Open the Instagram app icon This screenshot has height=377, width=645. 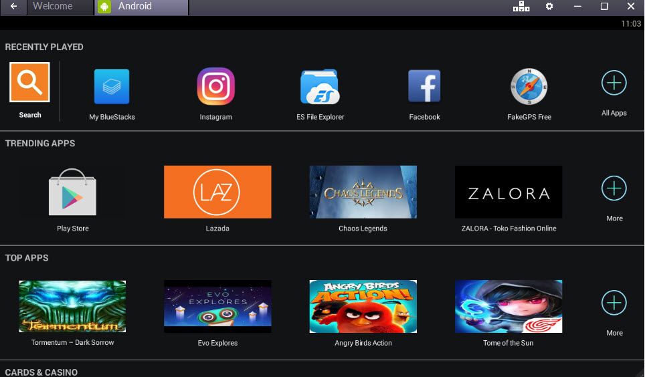(x=215, y=87)
